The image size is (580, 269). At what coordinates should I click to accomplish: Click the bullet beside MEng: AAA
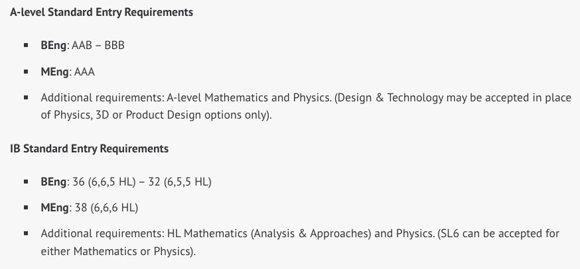pos(26,72)
